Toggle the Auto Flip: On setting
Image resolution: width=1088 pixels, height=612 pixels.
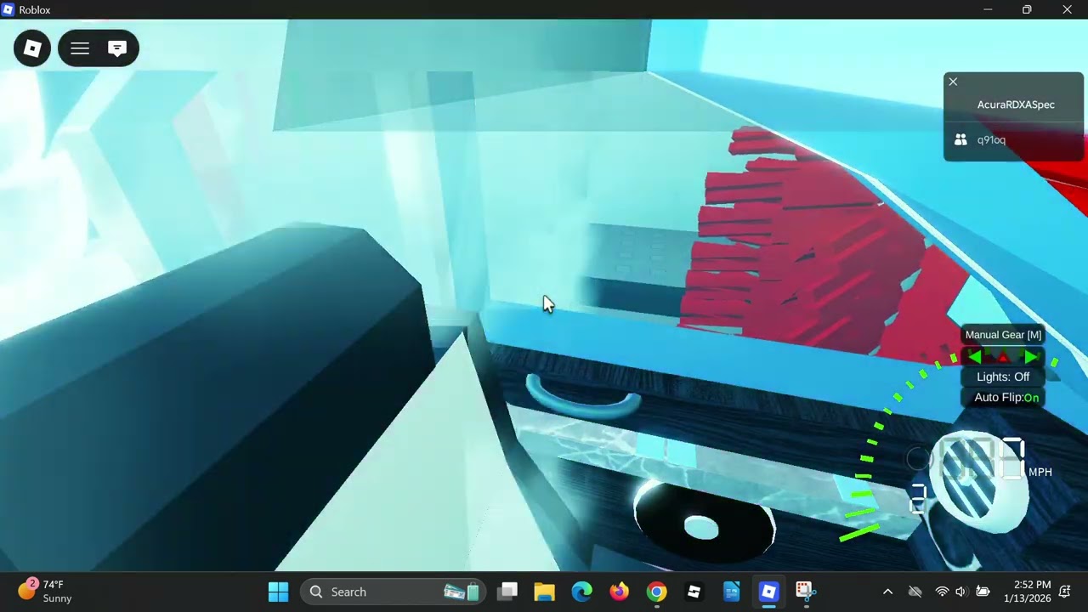pyautogui.click(x=1003, y=398)
